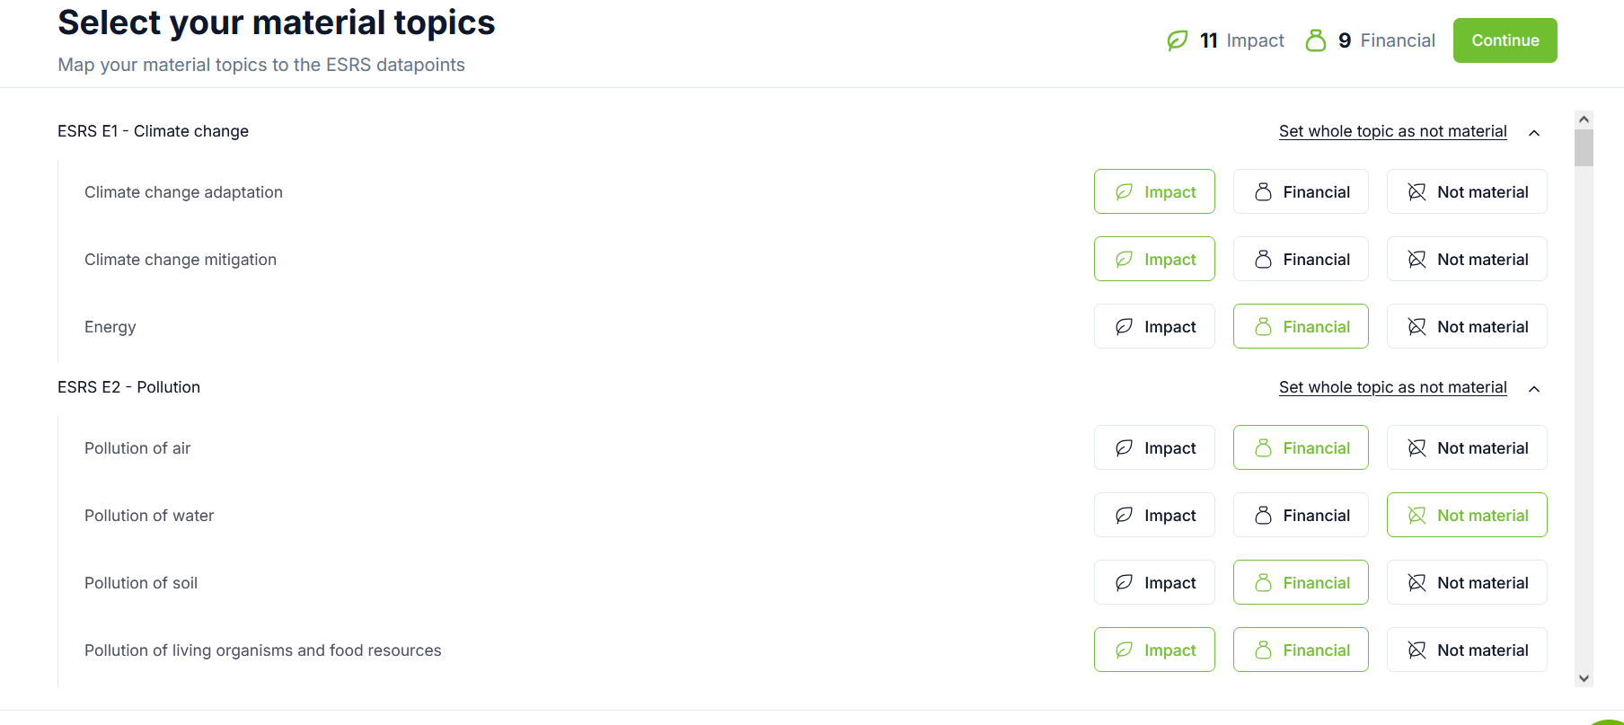Click crossed-out leaf icon in Energy row

pos(1417,327)
